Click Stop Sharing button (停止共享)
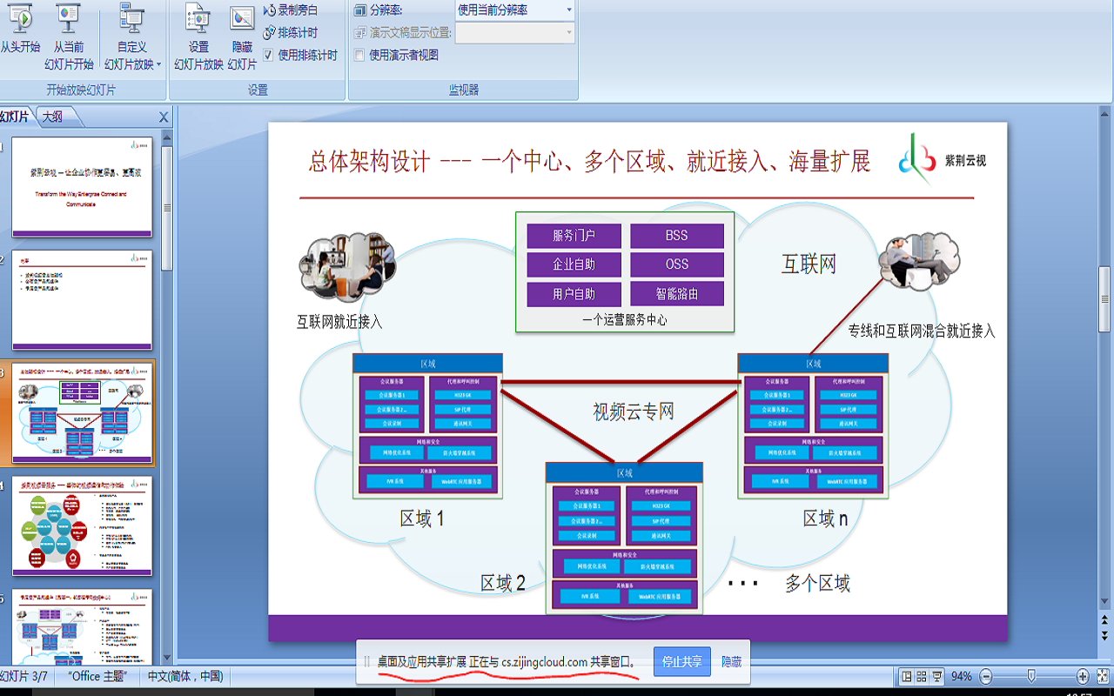The width and height of the screenshot is (1114, 696). [682, 662]
